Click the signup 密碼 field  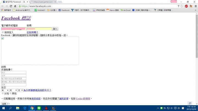(14, 85)
